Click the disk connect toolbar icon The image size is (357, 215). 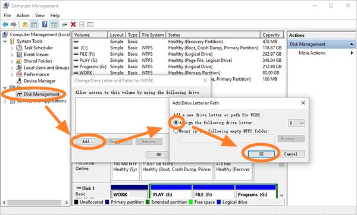(x=65, y=24)
